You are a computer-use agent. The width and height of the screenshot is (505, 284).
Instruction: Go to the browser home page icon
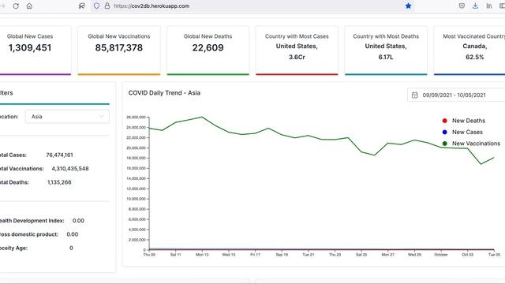[x=29, y=6]
